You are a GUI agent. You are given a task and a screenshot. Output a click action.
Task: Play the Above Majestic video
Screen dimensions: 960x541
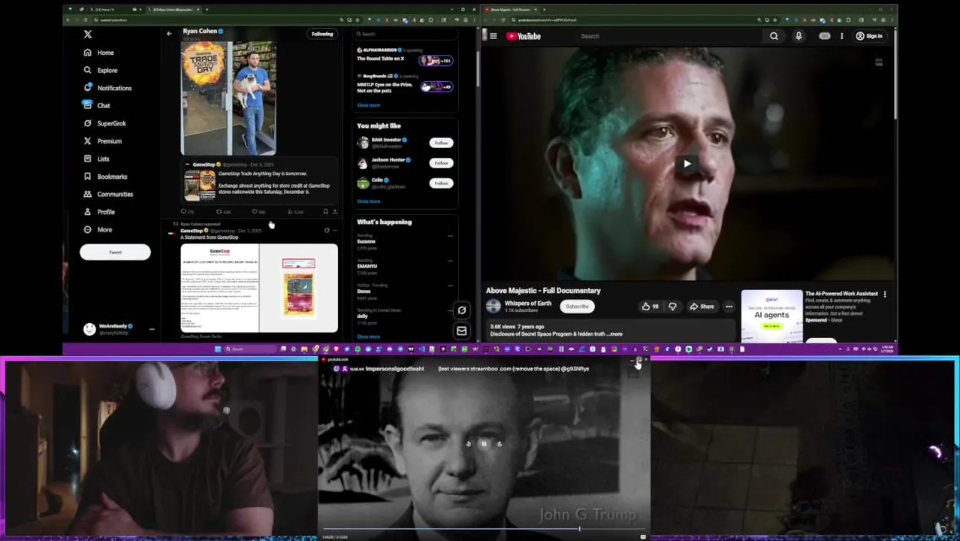687,164
